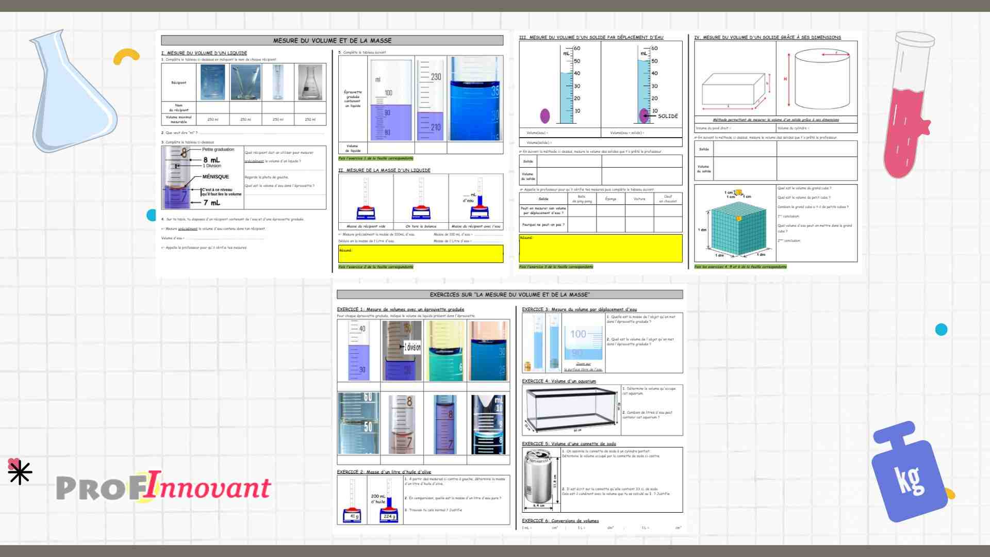Open the Mesure du volume worksheet page
Screen dimensions: 990x557
click(x=333, y=154)
